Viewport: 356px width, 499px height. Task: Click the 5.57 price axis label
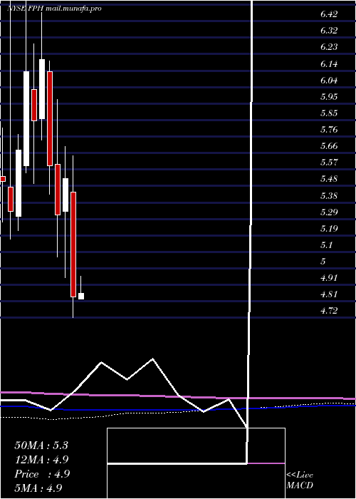click(329, 163)
